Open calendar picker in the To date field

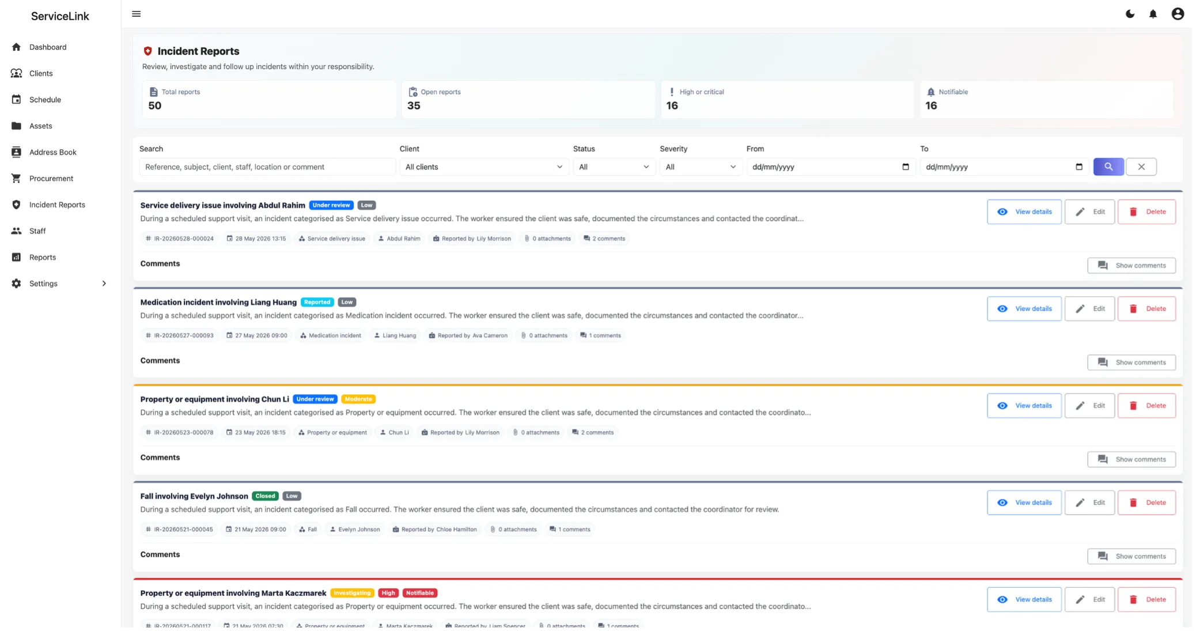click(x=1079, y=167)
